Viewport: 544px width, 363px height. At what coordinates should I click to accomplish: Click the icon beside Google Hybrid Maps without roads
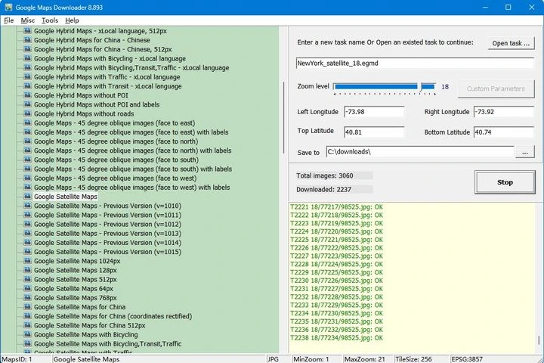[x=28, y=113]
